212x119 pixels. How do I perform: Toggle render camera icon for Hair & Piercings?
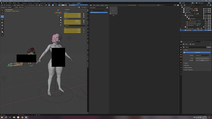click(x=210, y=15)
